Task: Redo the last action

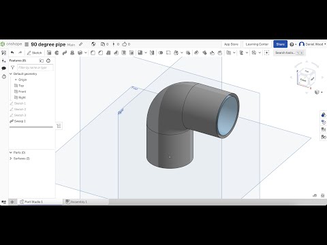Action: pyautogui.click(x=20, y=52)
